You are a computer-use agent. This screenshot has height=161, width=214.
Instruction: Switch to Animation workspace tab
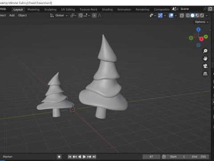pos(124,9)
